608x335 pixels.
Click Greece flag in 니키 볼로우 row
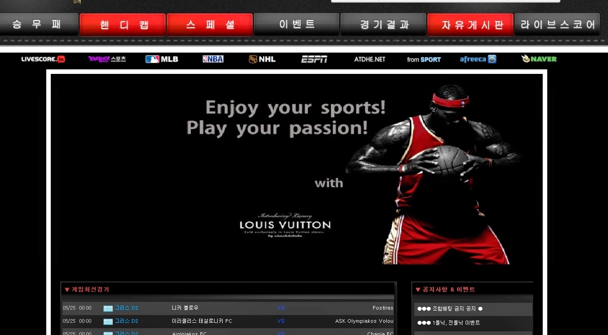coord(108,308)
